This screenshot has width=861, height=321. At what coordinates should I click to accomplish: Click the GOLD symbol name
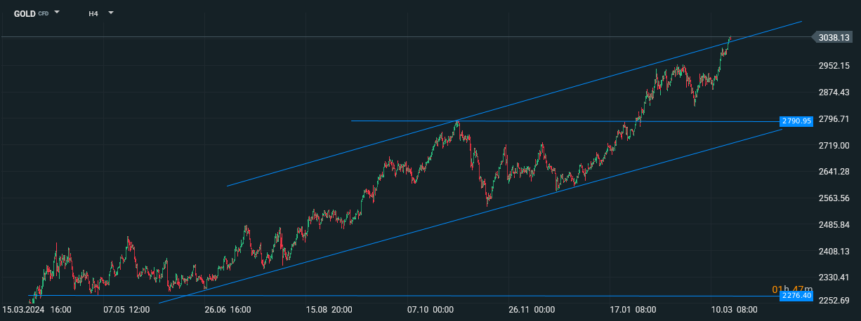25,13
